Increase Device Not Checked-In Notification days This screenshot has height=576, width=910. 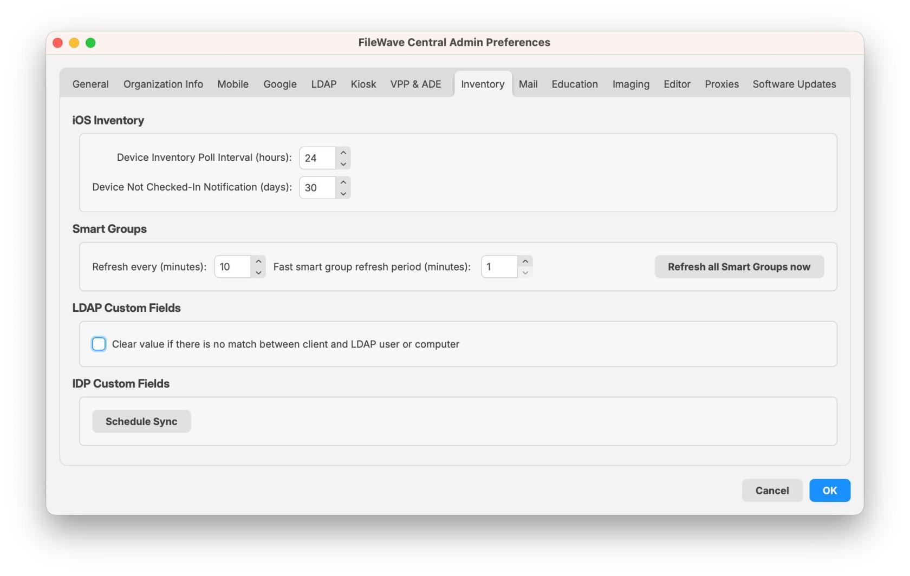343,182
